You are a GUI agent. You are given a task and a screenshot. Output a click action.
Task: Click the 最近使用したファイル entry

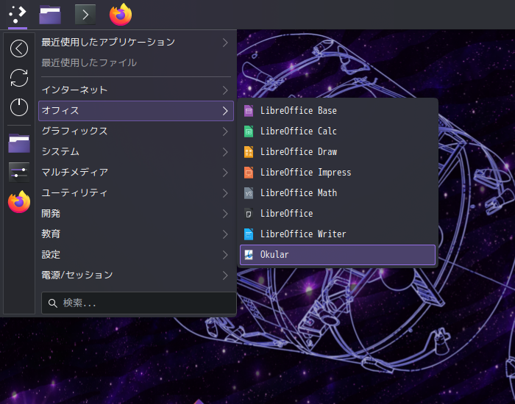click(136, 62)
